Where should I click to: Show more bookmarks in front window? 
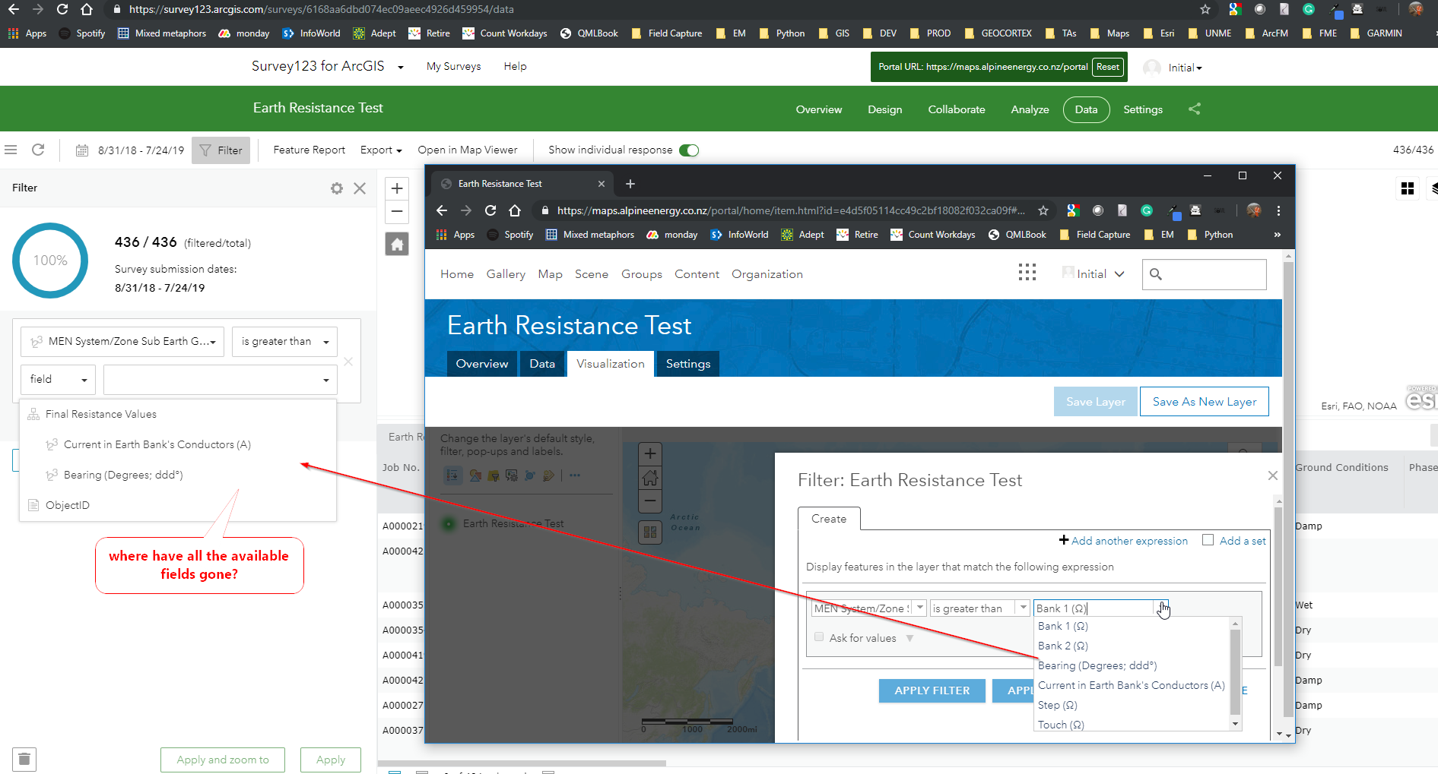(x=1278, y=235)
